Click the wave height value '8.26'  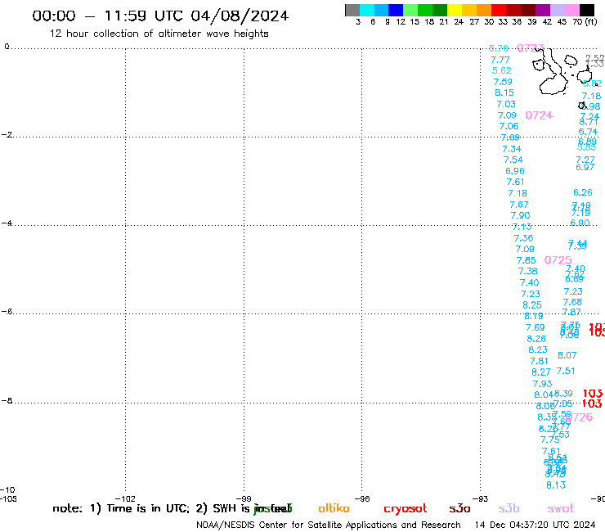pyautogui.click(x=536, y=339)
